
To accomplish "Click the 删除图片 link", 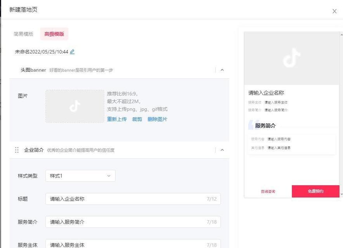I will coord(157,119).
